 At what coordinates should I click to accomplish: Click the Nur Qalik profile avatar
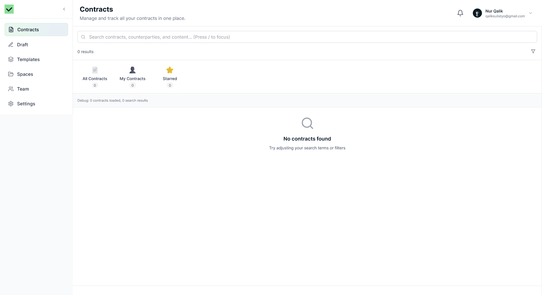[477, 13]
